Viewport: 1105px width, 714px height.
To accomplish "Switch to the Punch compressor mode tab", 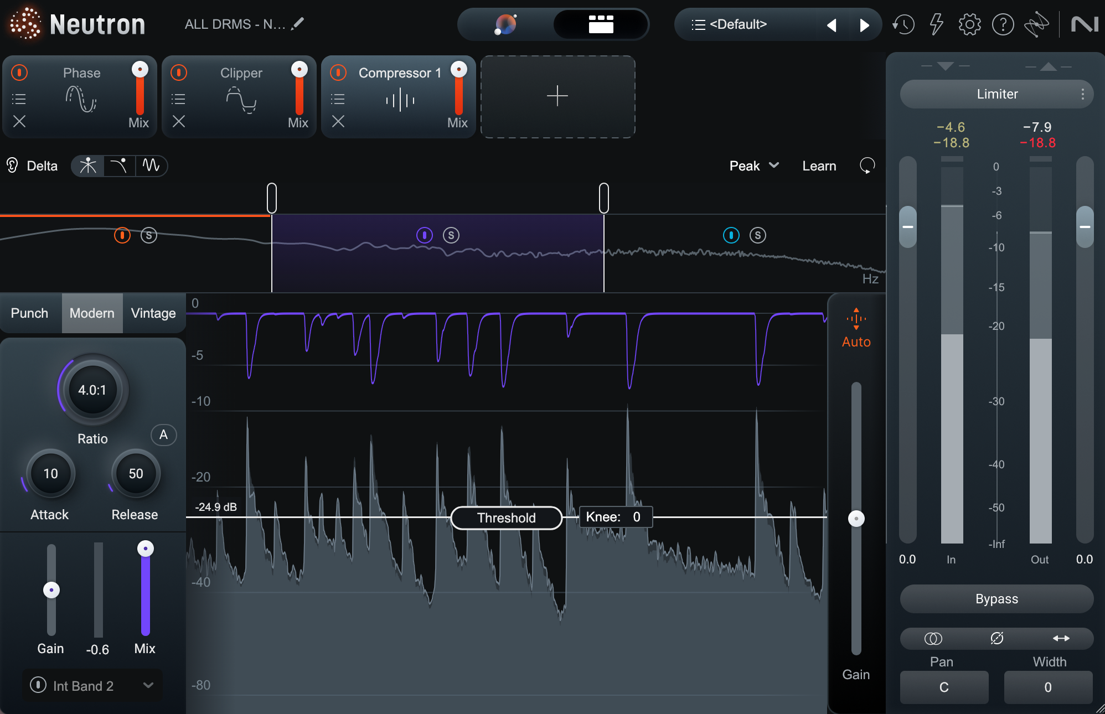I will point(30,313).
